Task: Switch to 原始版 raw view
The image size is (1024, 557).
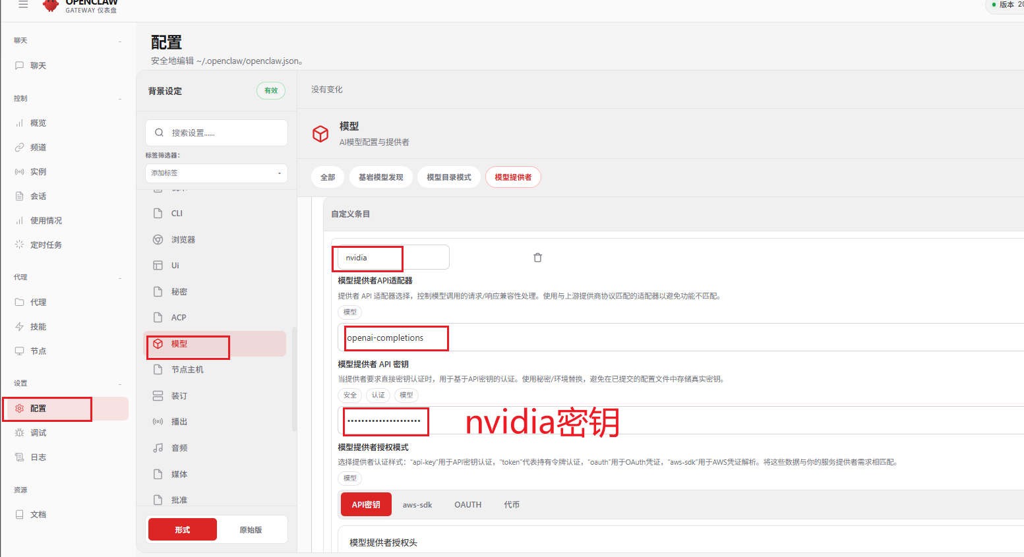Action: click(x=251, y=530)
